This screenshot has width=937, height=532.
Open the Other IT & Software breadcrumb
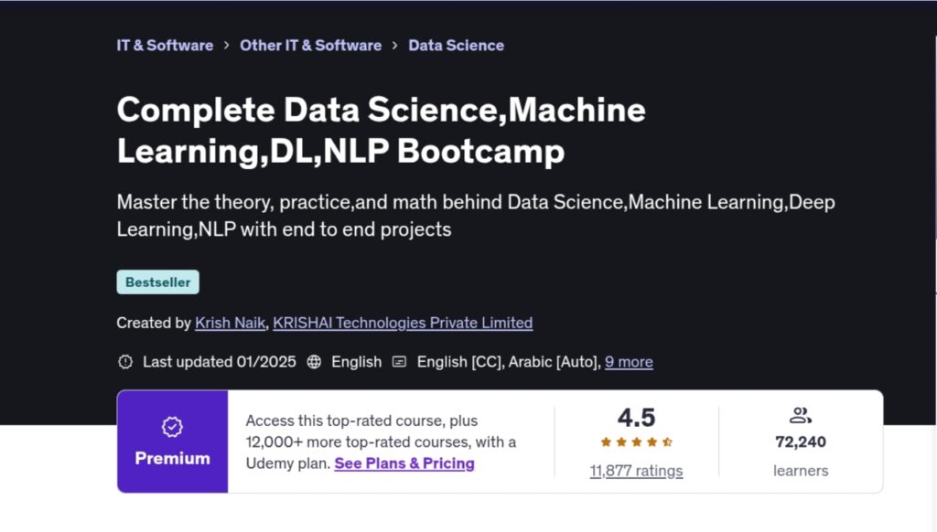pyautogui.click(x=311, y=46)
